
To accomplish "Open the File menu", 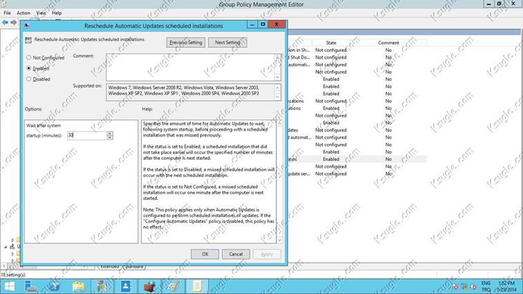I will tap(7, 12).
